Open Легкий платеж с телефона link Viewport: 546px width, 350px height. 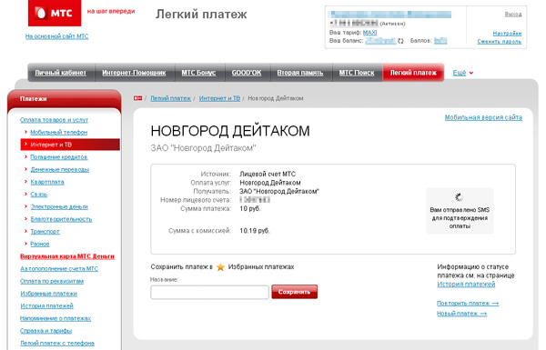click(57, 343)
